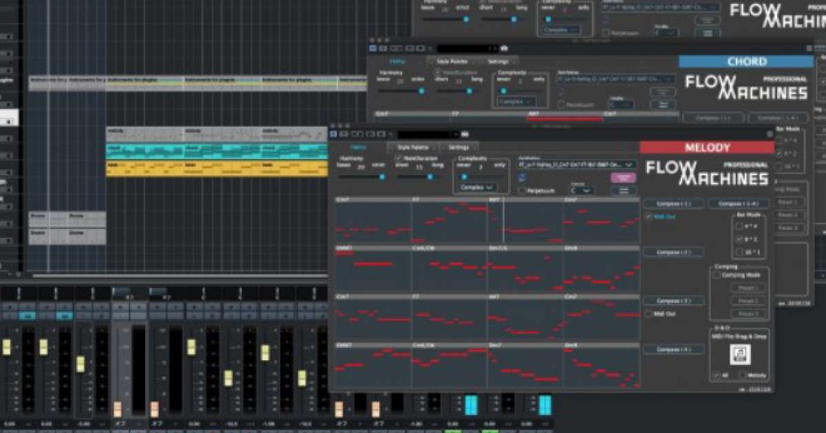Click the Harmony loose-strict slider handle

click(x=382, y=177)
